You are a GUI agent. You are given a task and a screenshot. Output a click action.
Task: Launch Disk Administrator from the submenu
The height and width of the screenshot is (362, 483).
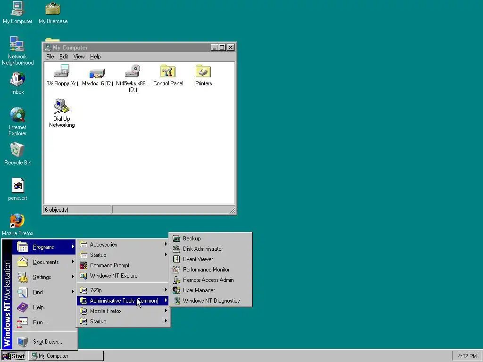pyautogui.click(x=211, y=249)
